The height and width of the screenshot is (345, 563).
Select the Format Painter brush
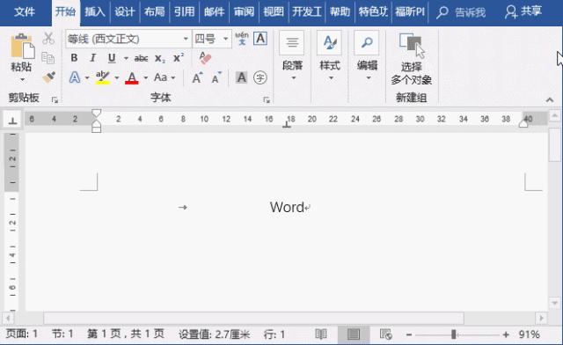coord(48,77)
